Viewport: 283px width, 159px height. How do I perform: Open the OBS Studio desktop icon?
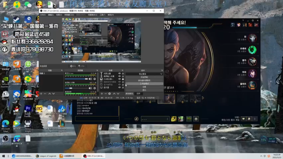5,140
